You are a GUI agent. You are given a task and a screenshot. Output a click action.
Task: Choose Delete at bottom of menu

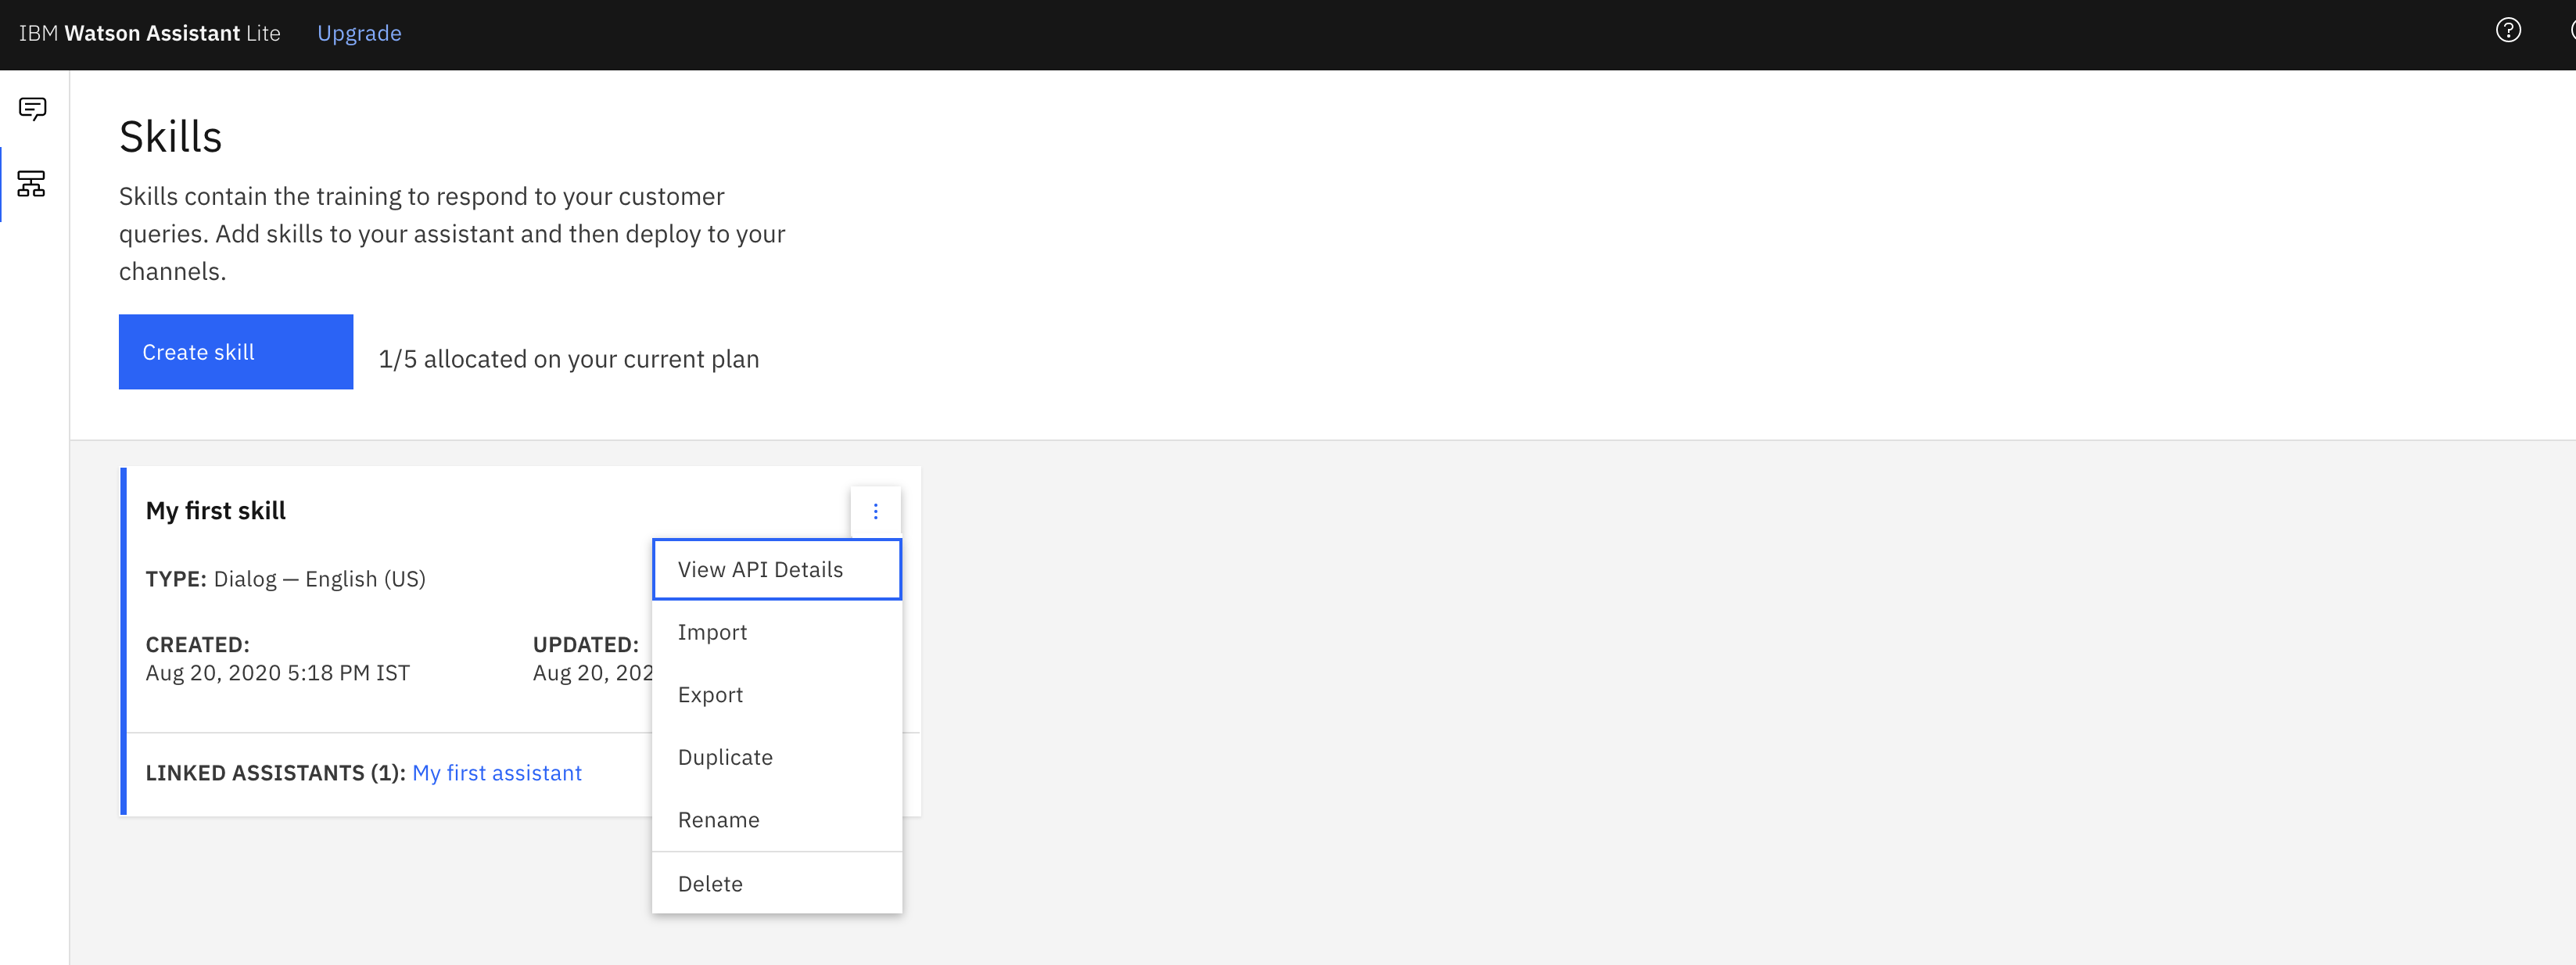777,883
